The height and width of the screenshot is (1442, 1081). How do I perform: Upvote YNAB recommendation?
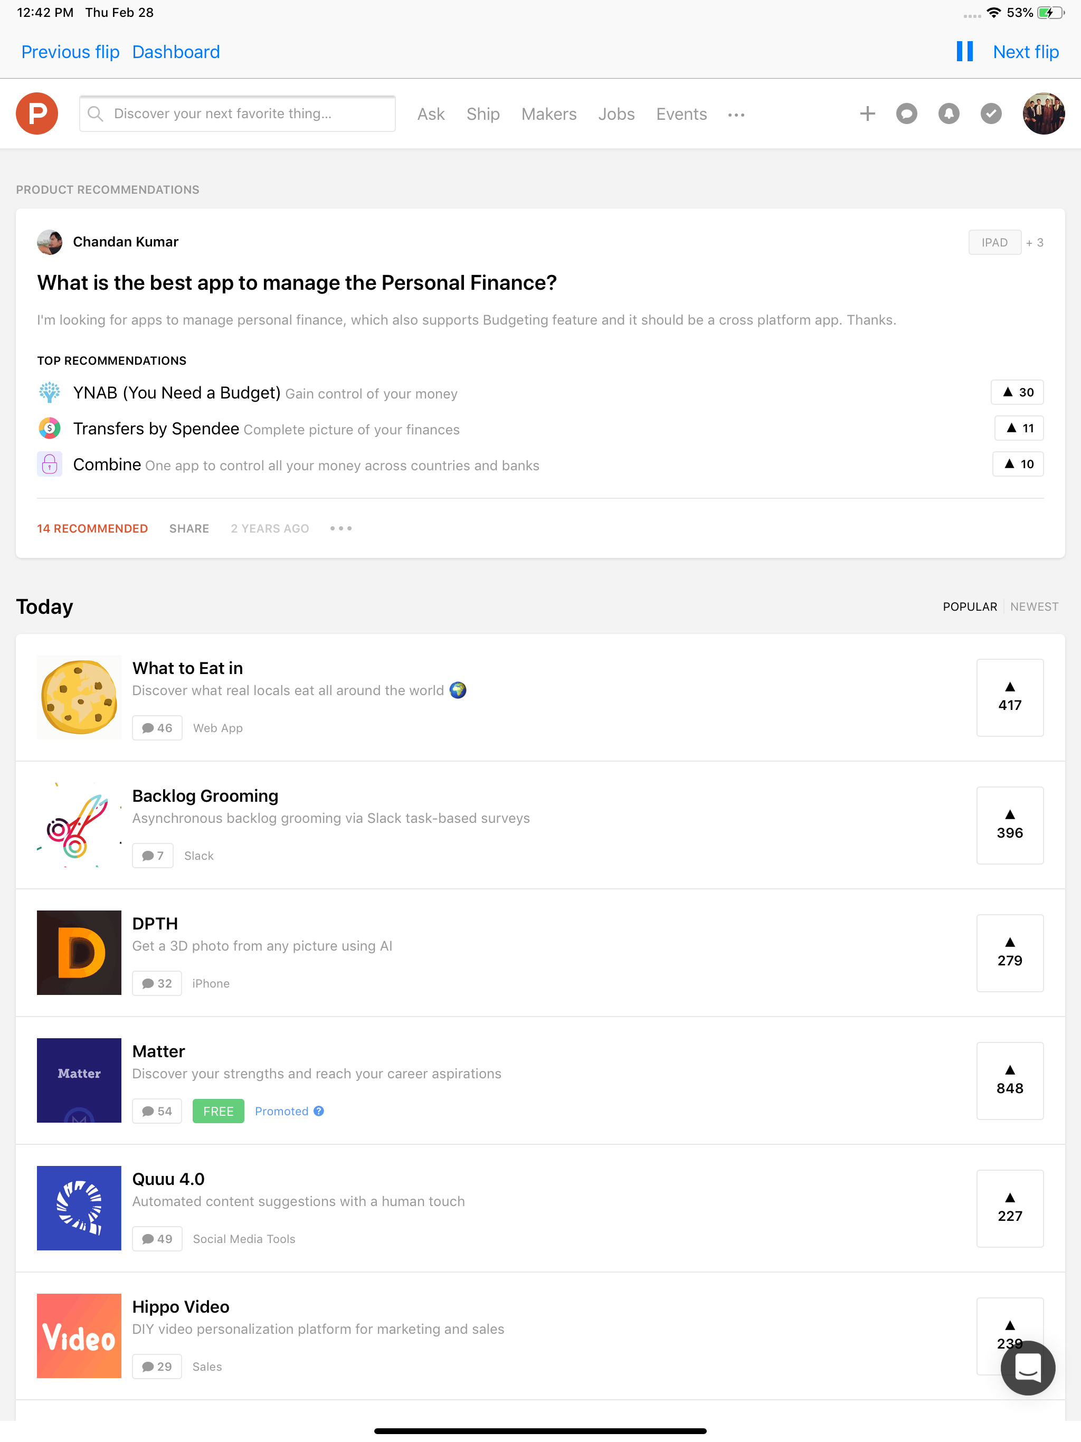(x=1017, y=392)
